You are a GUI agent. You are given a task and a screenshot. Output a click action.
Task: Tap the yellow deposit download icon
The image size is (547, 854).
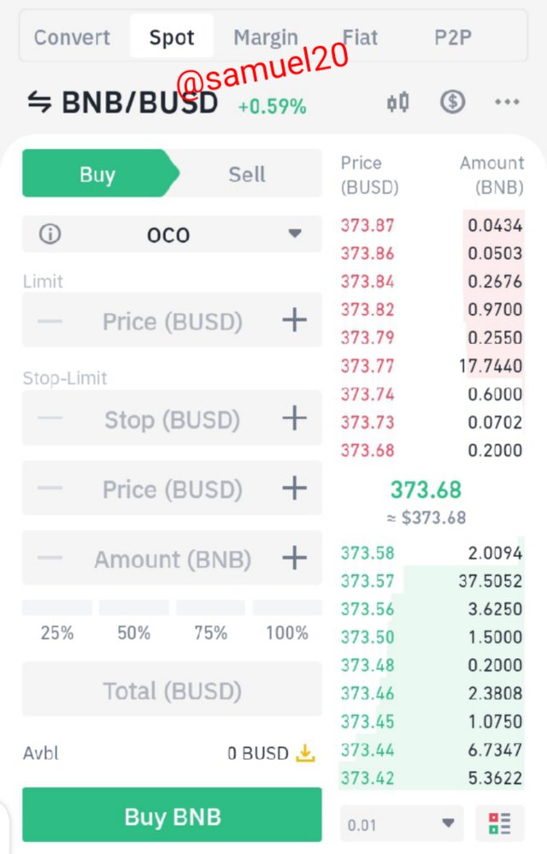coord(305,753)
